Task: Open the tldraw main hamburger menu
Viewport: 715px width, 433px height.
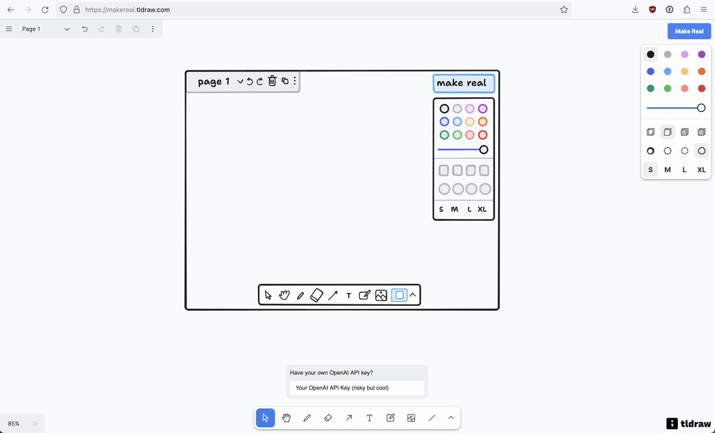Action: click(x=9, y=29)
